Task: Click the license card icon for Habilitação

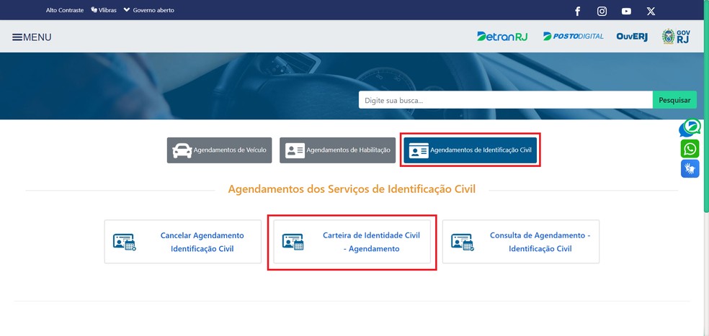Action: [295, 150]
